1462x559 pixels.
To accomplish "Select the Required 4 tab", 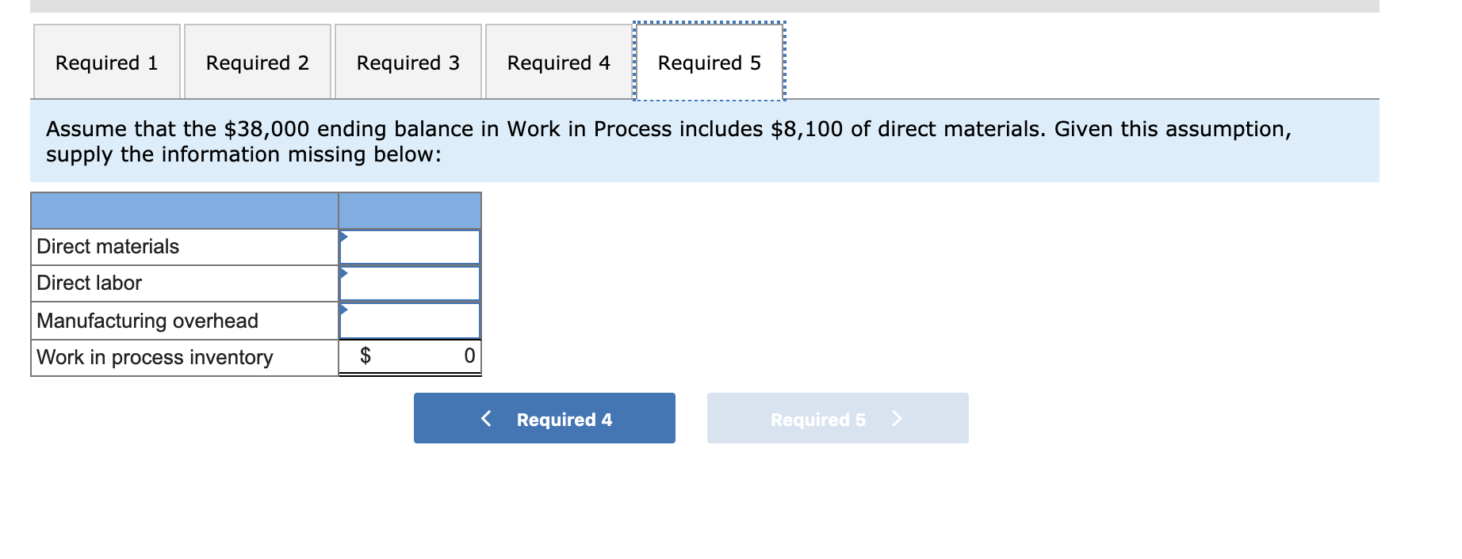I will [x=558, y=62].
